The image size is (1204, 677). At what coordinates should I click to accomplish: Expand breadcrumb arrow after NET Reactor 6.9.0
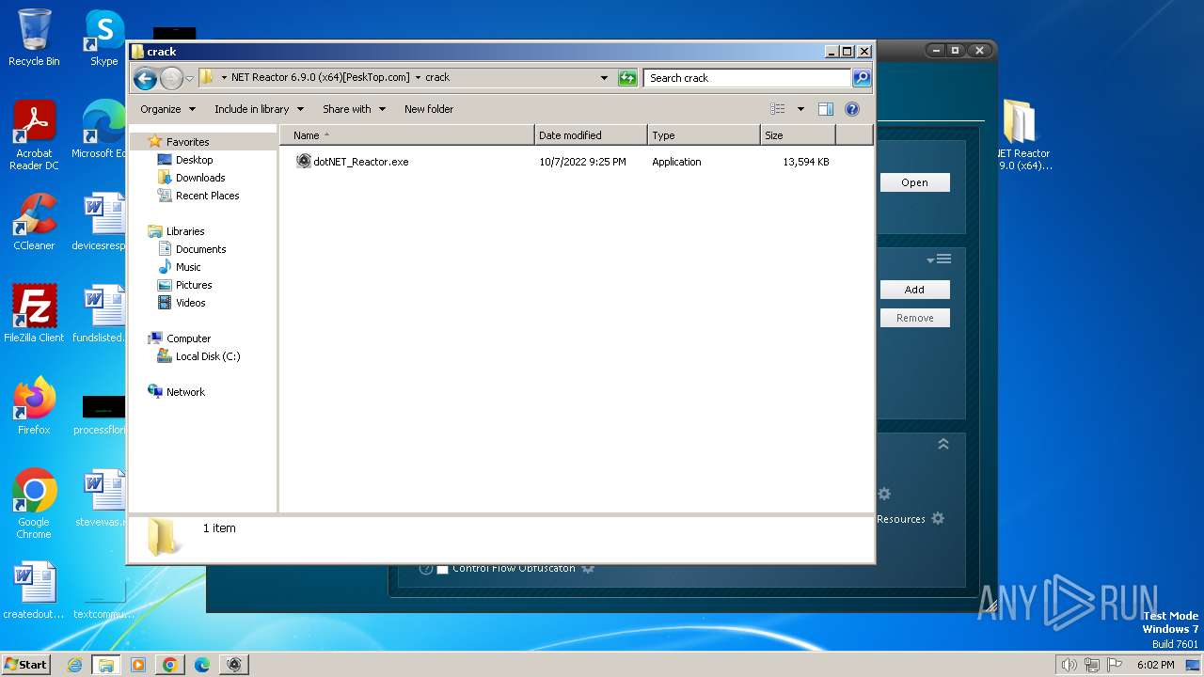tap(418, 78)
